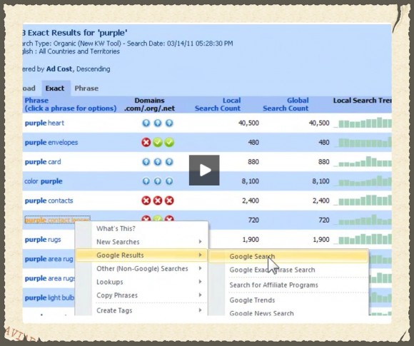
Task: Open Lookups submenu
Action: click(141, 282)
